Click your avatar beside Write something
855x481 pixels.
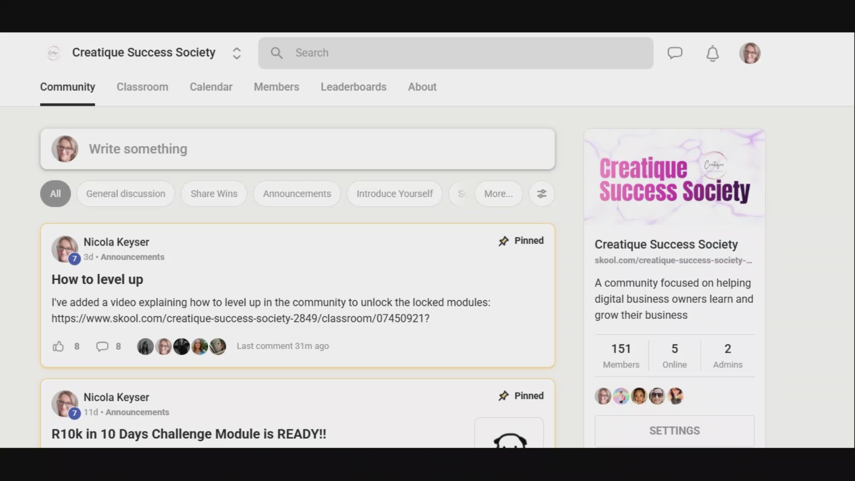coord(65,149)
